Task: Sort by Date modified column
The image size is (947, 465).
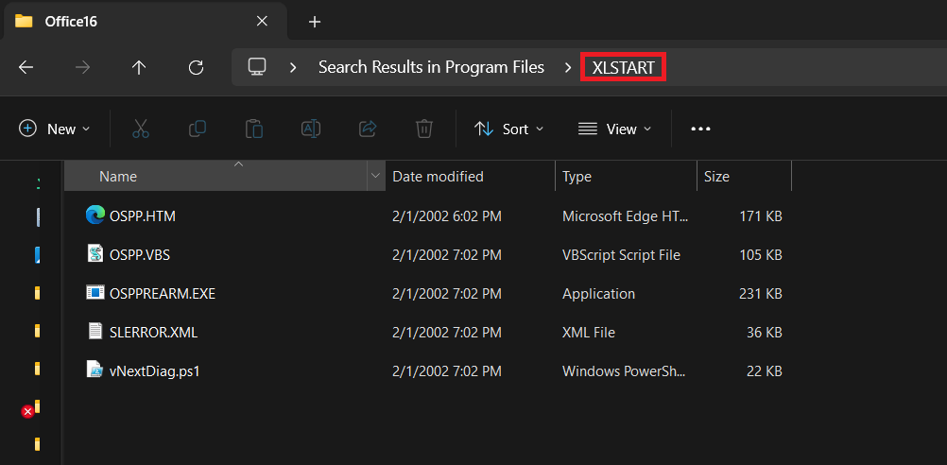Action: [x=470, y=177]
